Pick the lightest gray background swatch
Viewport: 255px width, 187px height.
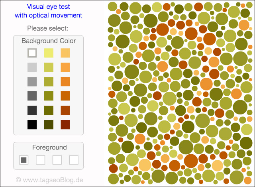tap(32, 67)
